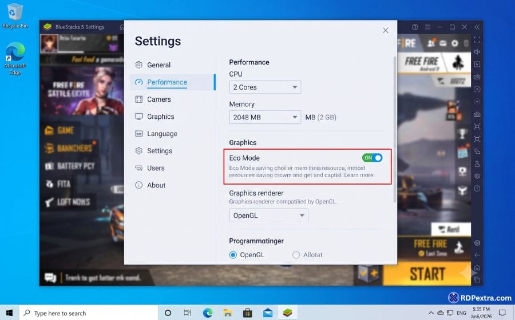Open the Users settings section
The image size is (515, 320).
tap(156, 168)
